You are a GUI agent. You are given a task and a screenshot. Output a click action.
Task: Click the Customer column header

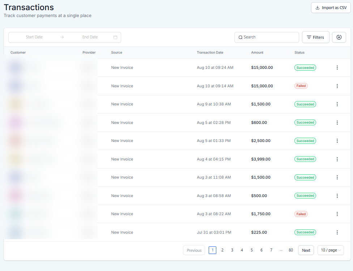pyautogui.click(x=18, y=53)
